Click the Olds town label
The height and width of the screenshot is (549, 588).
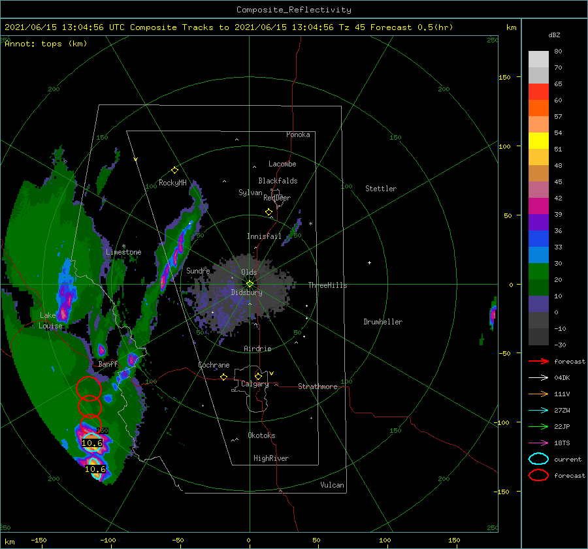(x=249, y=272)
